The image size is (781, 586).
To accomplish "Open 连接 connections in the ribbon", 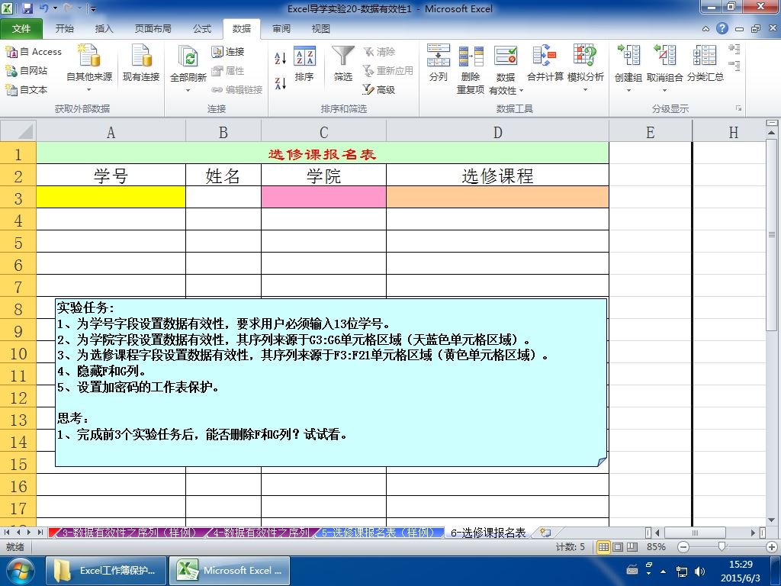I will [227, 52].
